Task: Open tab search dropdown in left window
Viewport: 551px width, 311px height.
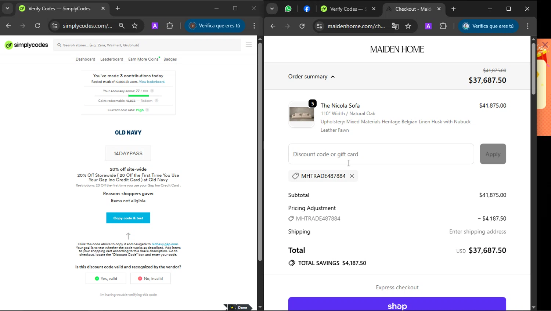Action: 7,8
